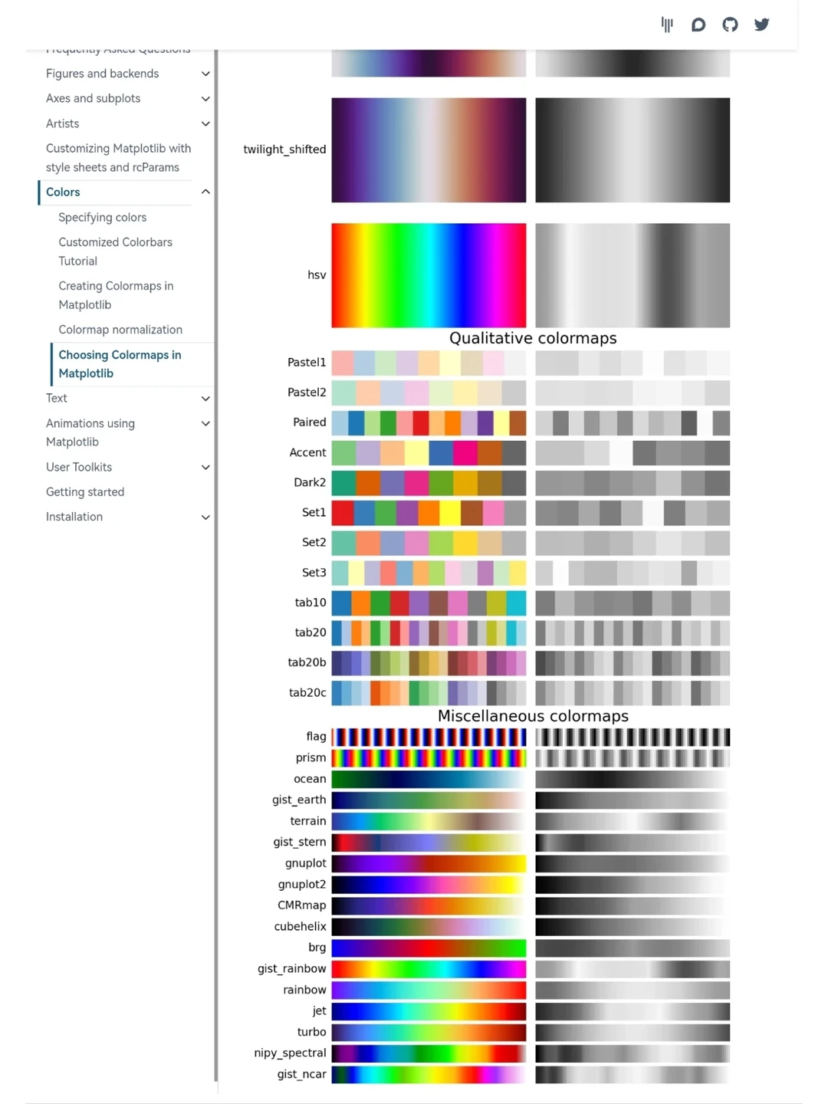The height and width of the screenshot is (1104, 828).
Task: Click the turbo colormap strip
Action: tap(429, 1033)
